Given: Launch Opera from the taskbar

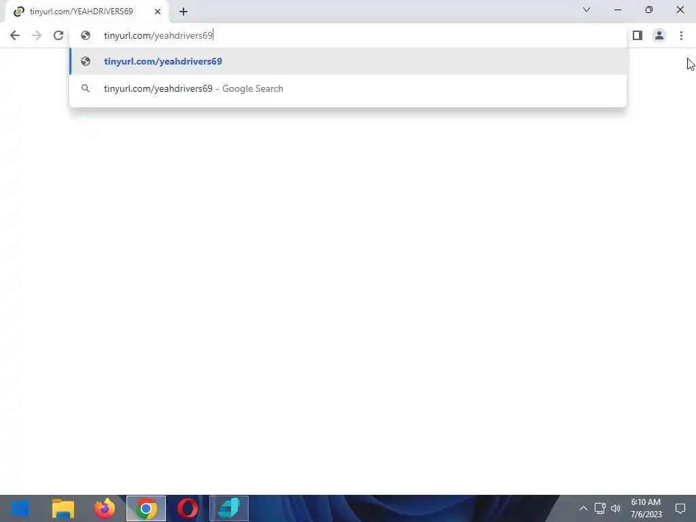Looking at the screenshot, I should [x=188, y=508].
